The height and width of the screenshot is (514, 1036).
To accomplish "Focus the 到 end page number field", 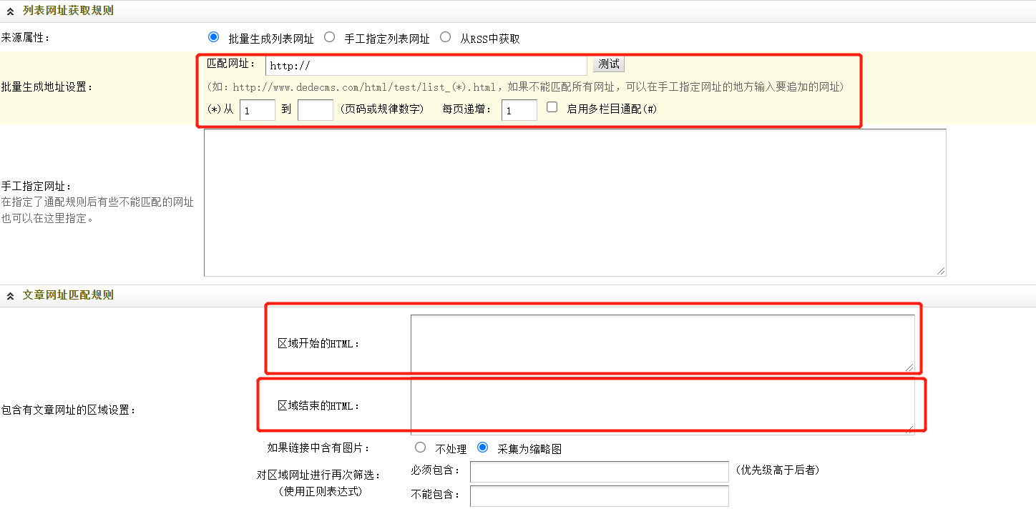I will pos(316,110).
